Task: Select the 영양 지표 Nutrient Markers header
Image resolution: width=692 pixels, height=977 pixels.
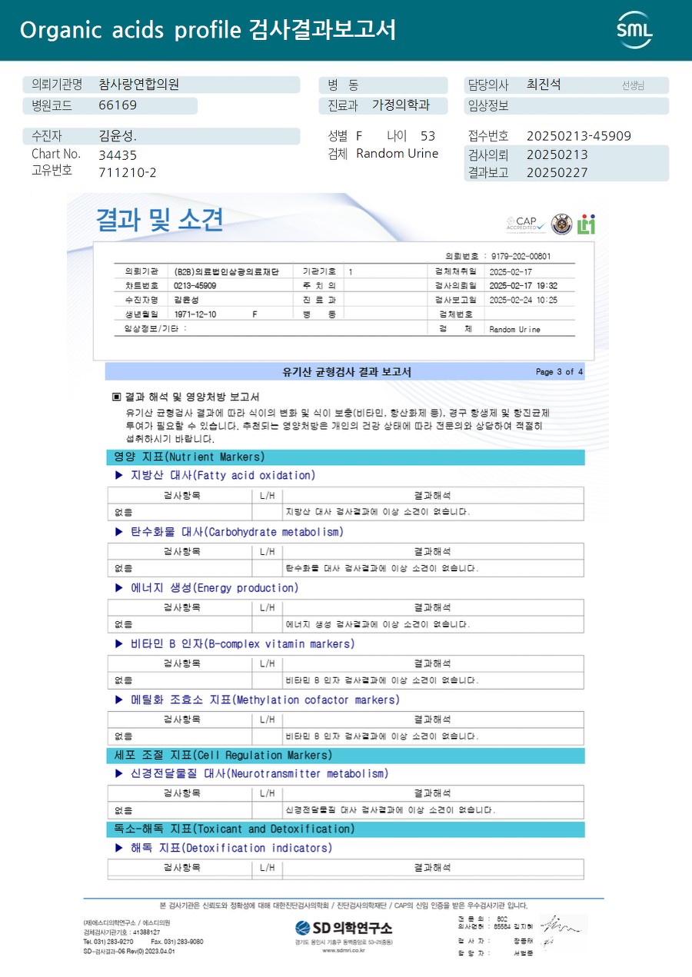Action: (x=344, y=457)
